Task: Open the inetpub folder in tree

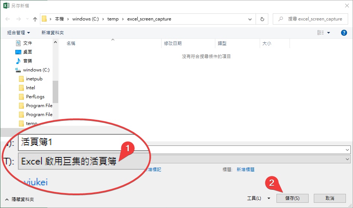Action: click(x=34, y=79)
